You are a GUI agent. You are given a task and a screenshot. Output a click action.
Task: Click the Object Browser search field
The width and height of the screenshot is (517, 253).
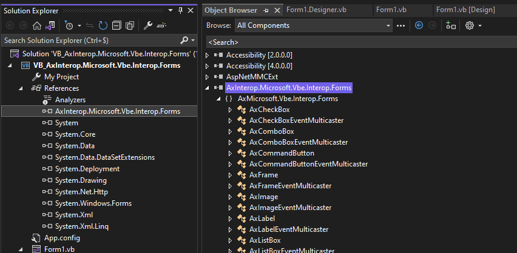[362, 42]
